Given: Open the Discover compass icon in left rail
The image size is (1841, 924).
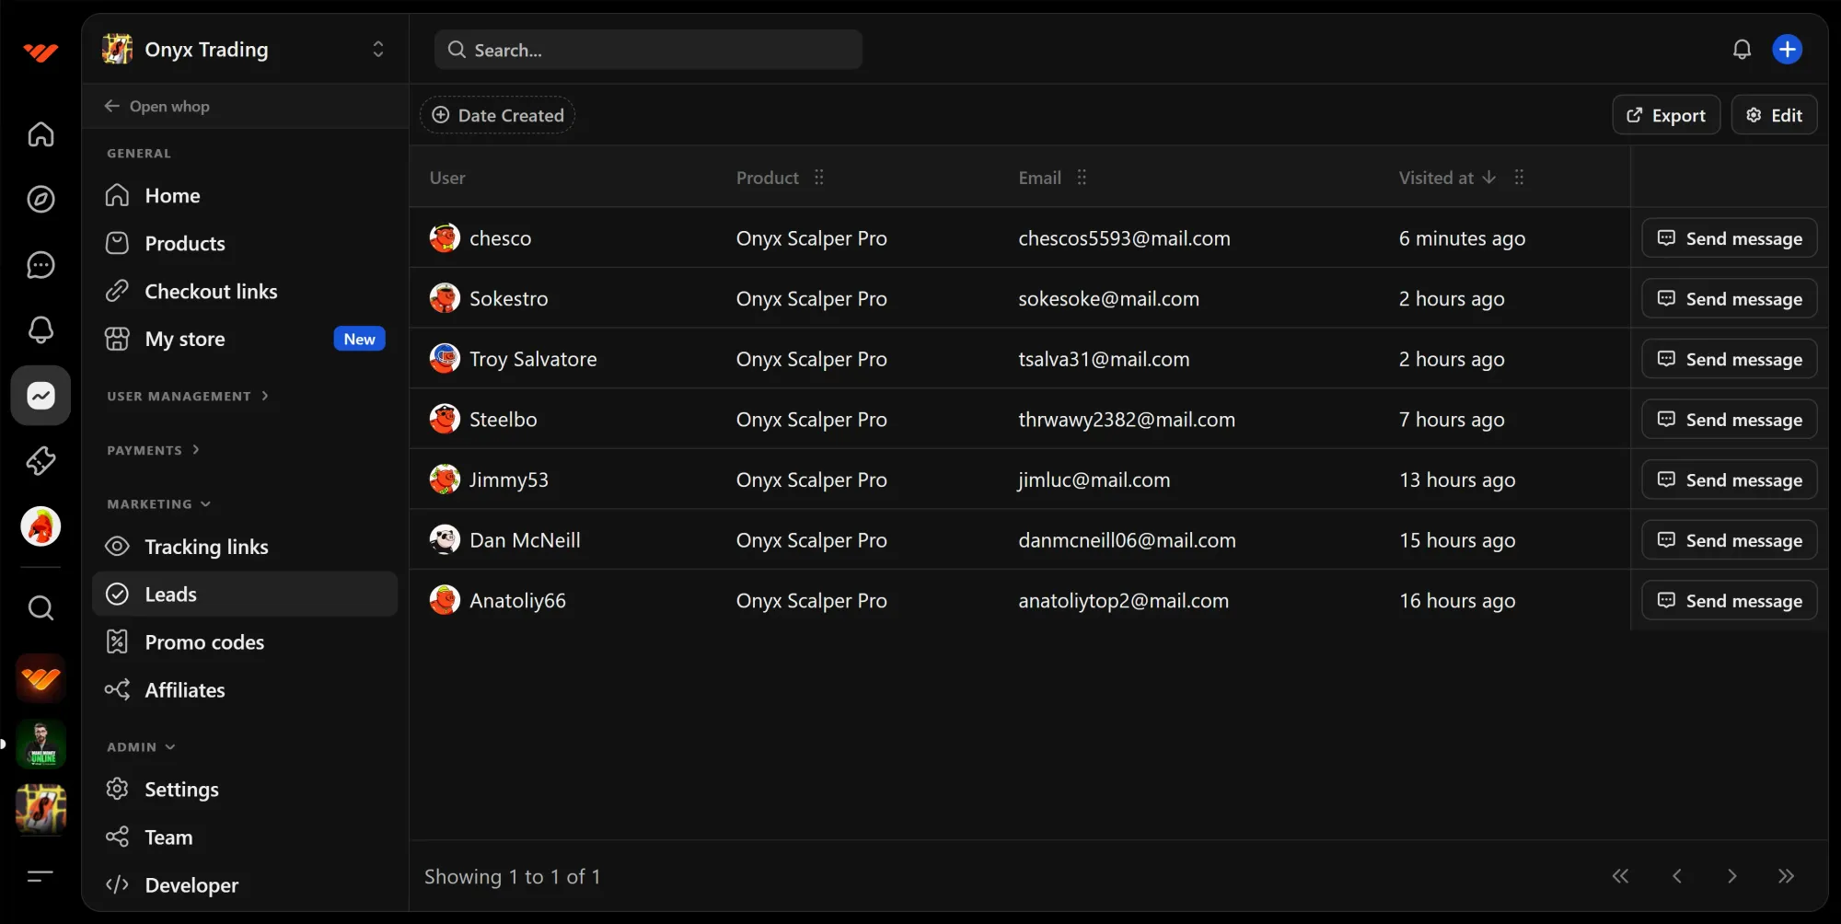Looking at the screenshot, I should click(x=41, y=199).
